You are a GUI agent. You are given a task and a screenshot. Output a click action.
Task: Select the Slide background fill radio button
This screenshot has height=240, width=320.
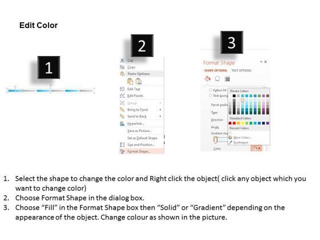[210, 95]
